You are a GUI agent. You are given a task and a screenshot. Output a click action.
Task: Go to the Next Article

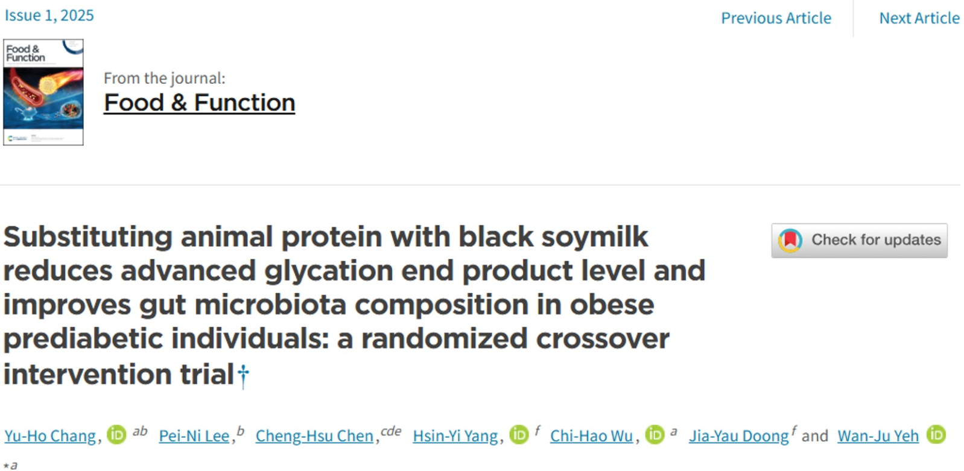919,18
